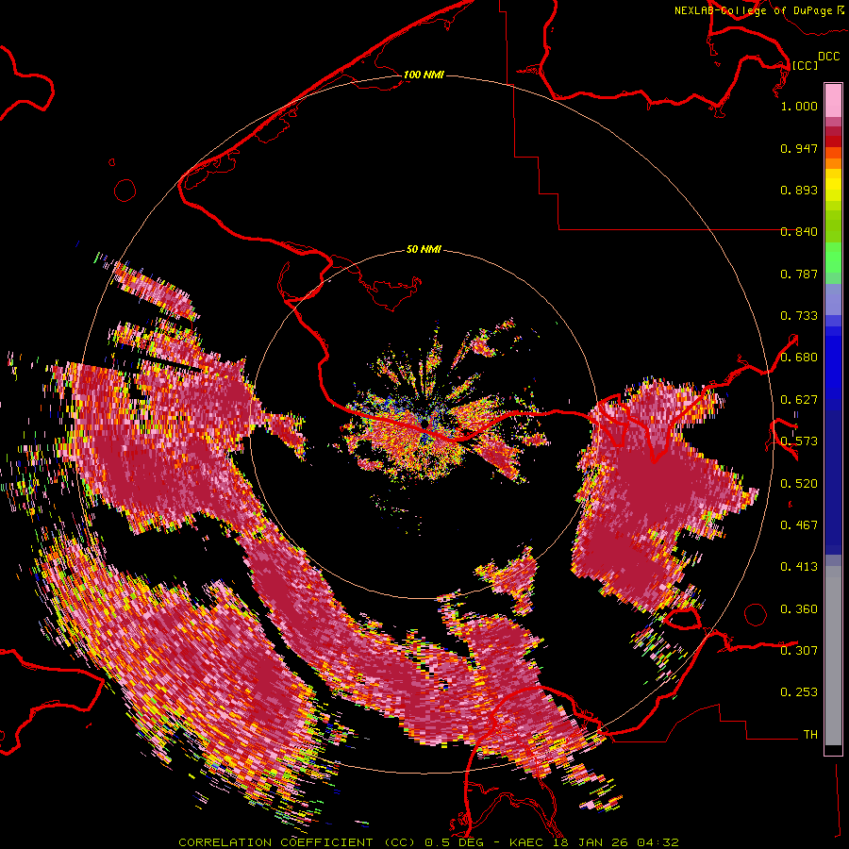Click the 18 JAN 26 date

tap(591, 842)
